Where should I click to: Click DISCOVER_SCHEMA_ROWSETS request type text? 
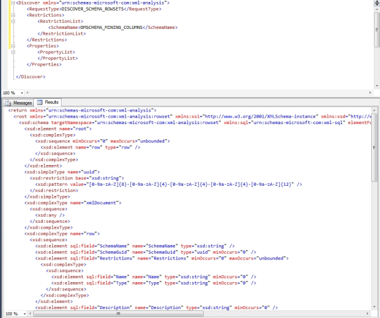(x=92, y=9)
